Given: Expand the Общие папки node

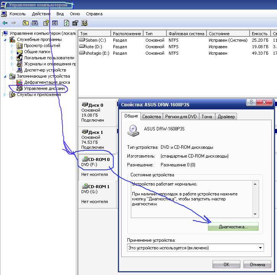Looking at the screenshot, I should pyautogui.click(x=12, y=52).
